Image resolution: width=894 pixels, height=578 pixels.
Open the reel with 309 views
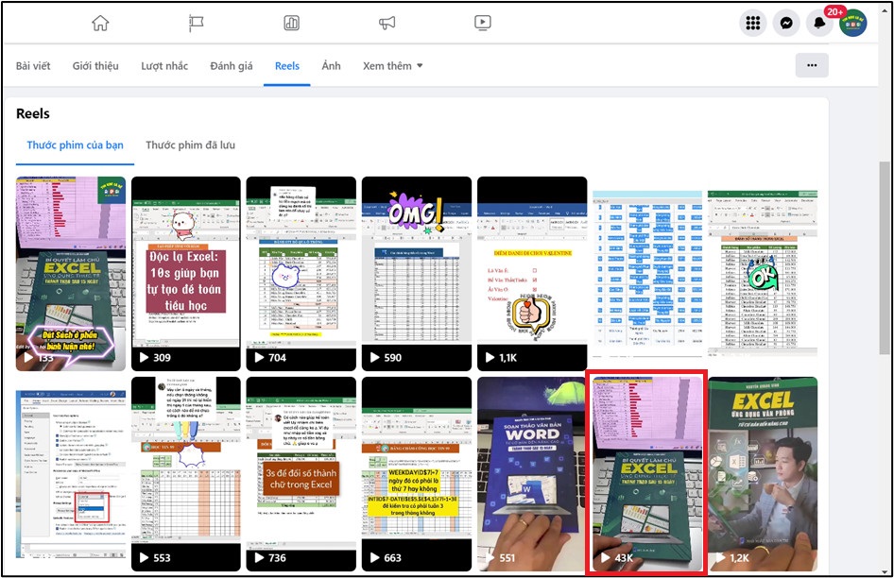click(186, 274)
